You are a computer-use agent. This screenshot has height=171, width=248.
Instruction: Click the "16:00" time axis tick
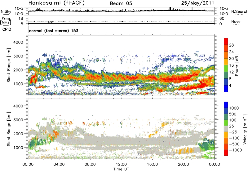pyautogui.click(x=152, y=165)
